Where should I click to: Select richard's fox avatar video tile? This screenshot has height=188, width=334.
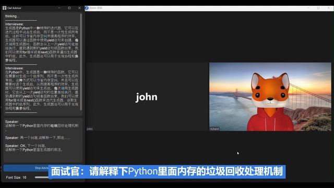tap(270, 97)
